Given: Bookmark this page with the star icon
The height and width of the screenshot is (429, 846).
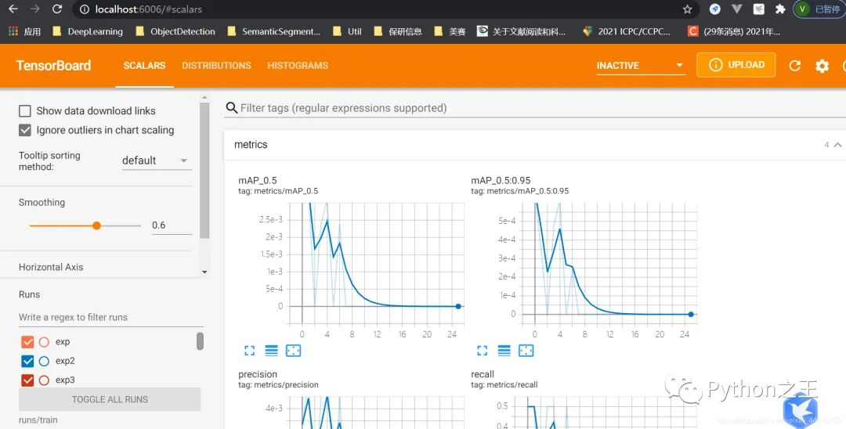Looking at the screenshot, I should [x=687, y=9].
